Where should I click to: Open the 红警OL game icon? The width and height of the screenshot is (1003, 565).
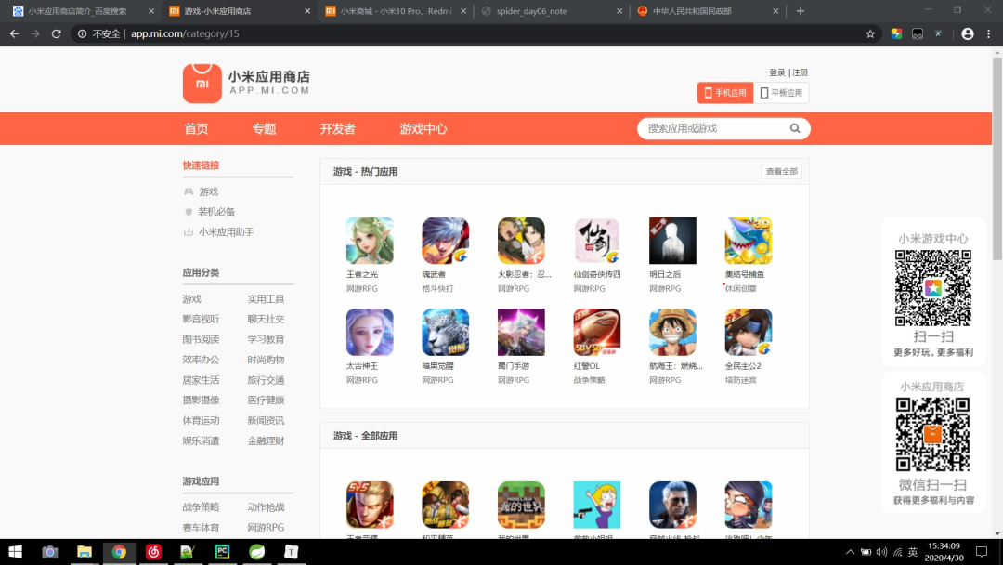point(597,332)
